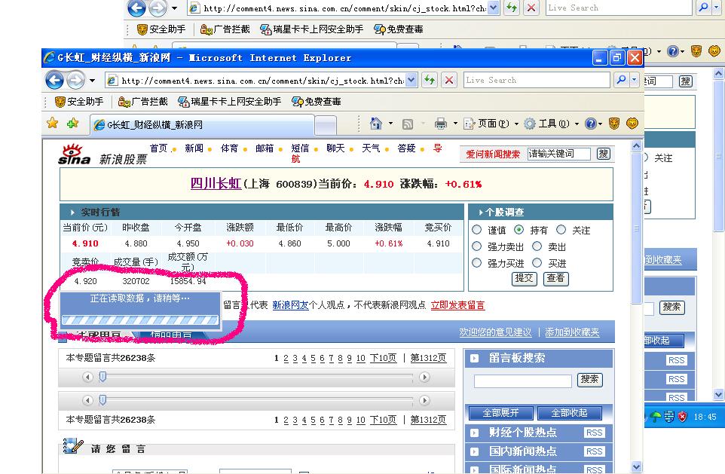Click the Sina logo
The image size is (725, 474).
click(74, 154)
